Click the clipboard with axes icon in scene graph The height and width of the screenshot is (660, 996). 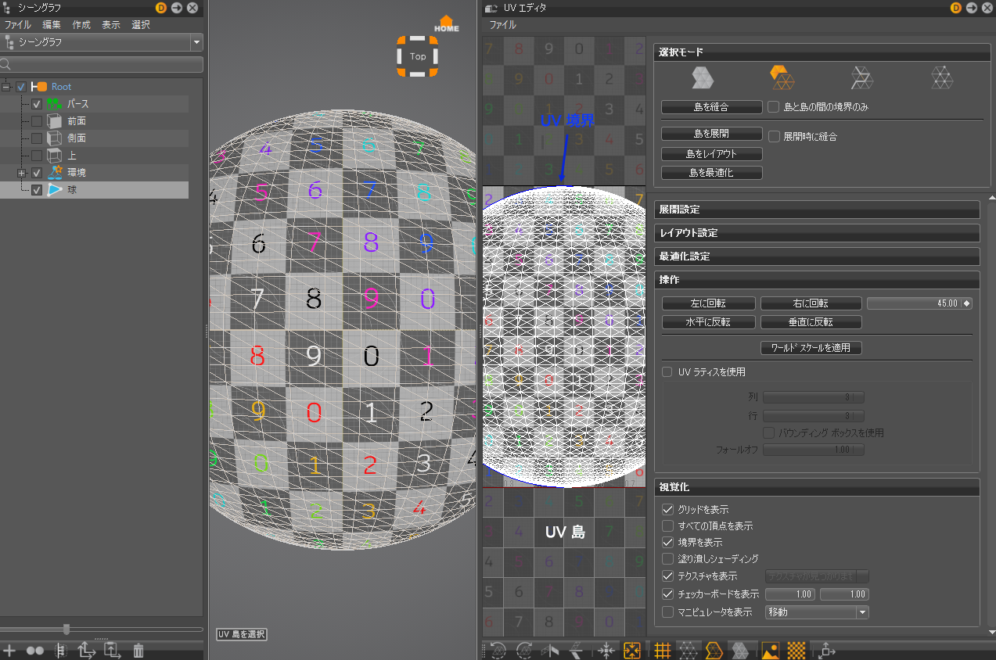tap(112, 650)
